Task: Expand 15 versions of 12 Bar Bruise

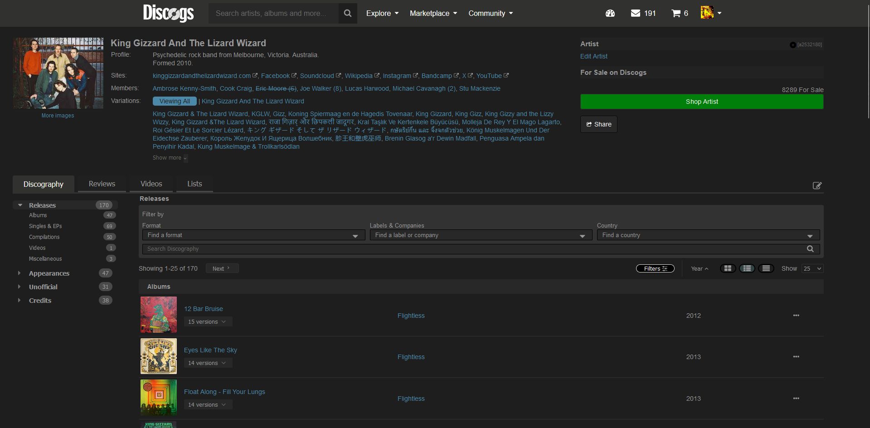Action: [x=208, y=321]
